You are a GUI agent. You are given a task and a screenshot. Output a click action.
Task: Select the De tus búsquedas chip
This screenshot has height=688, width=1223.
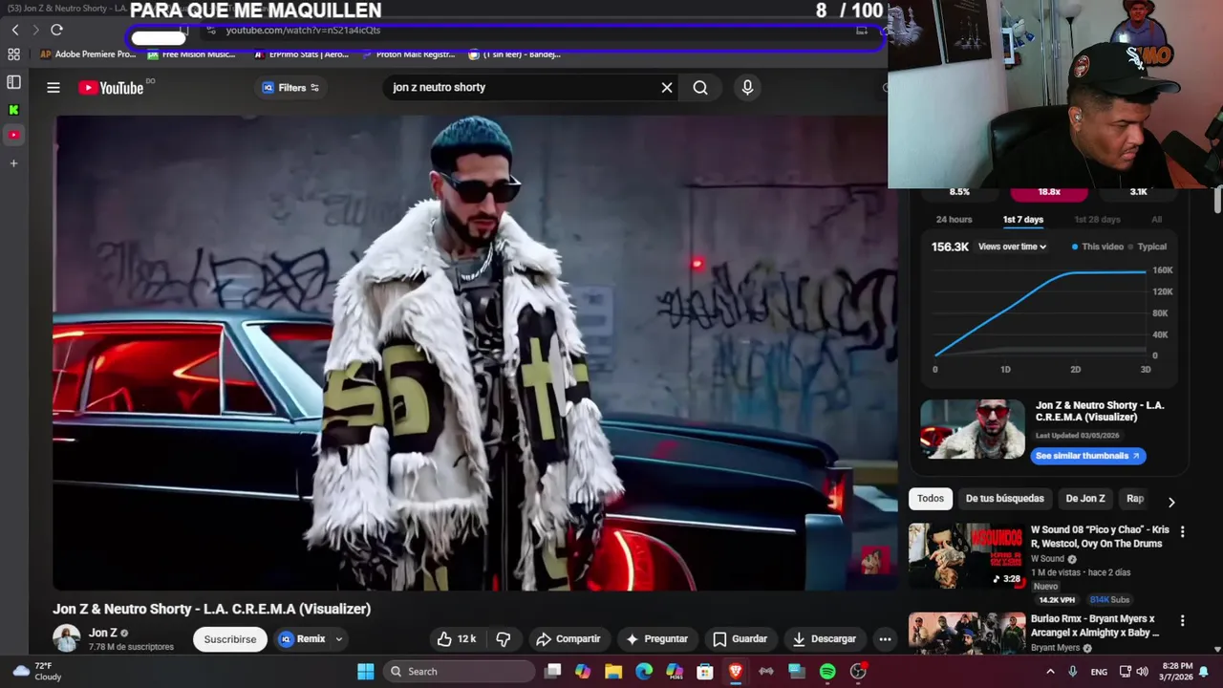(1004, 499)
